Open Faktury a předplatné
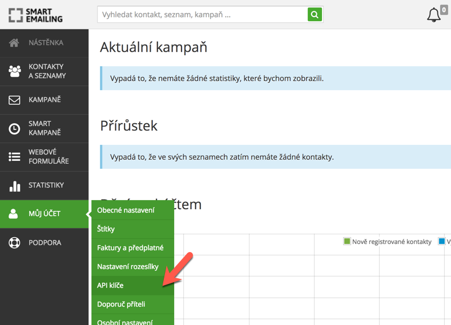Screen dimensions: 451x325 [x=130, y=248]
